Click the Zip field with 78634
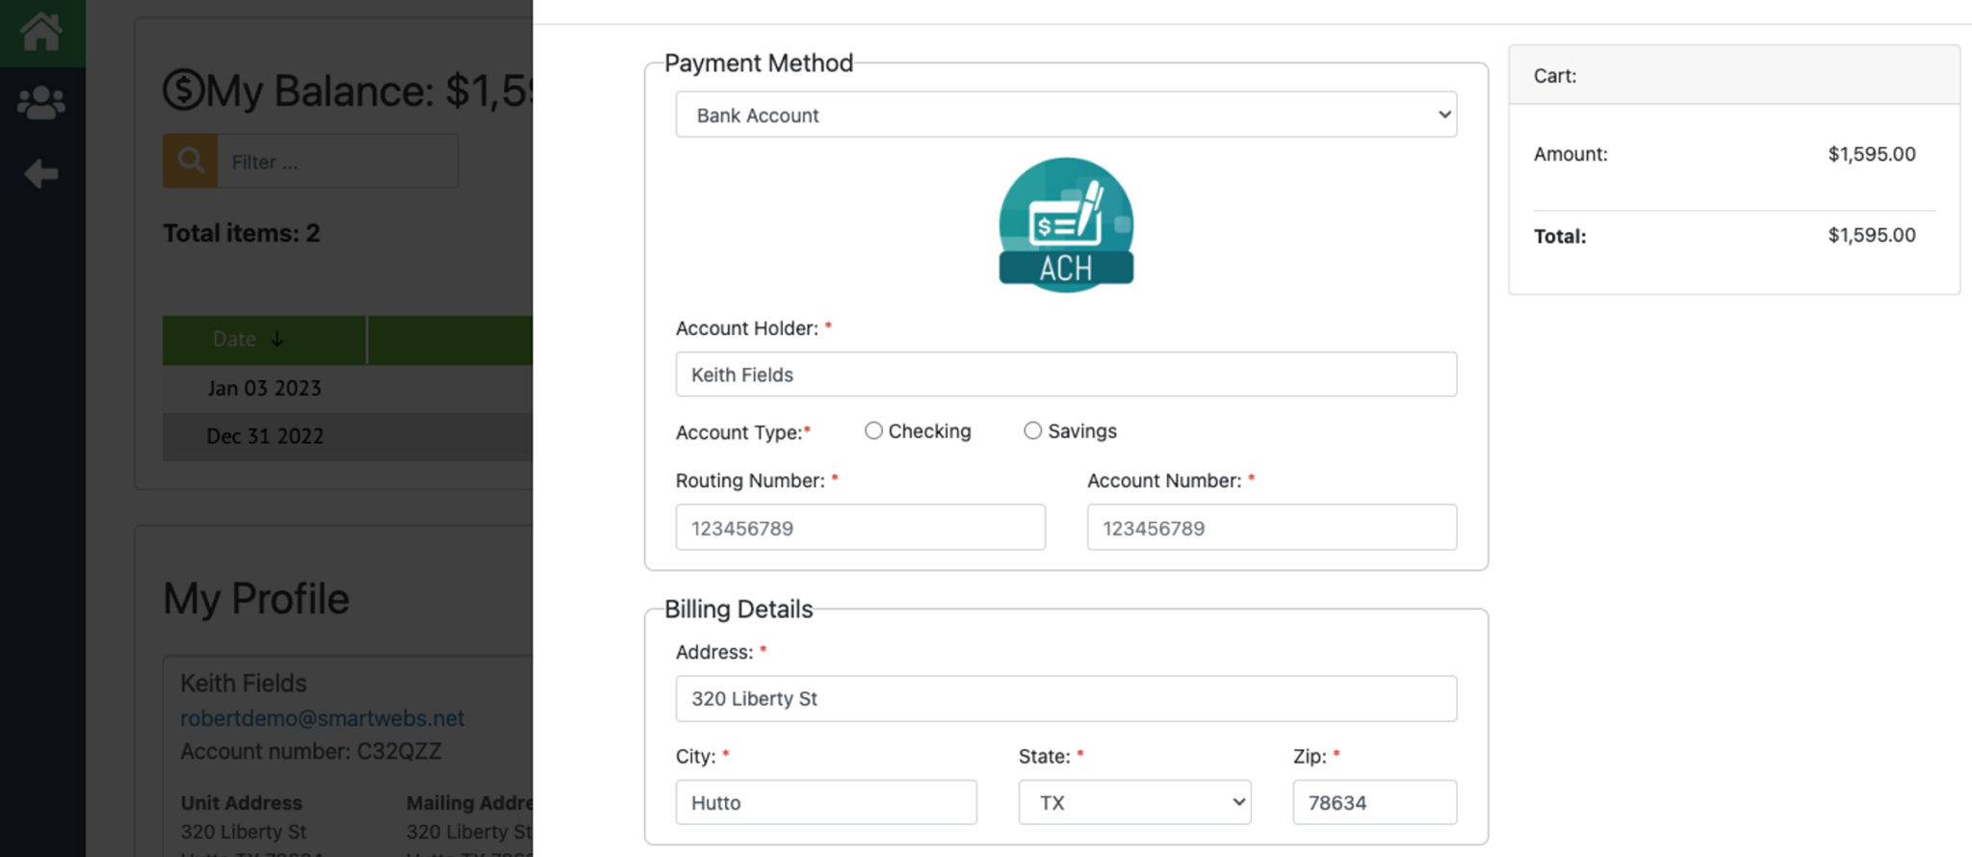The image size is (1972, 857). pyautogui.click(x=1374, y=802)
